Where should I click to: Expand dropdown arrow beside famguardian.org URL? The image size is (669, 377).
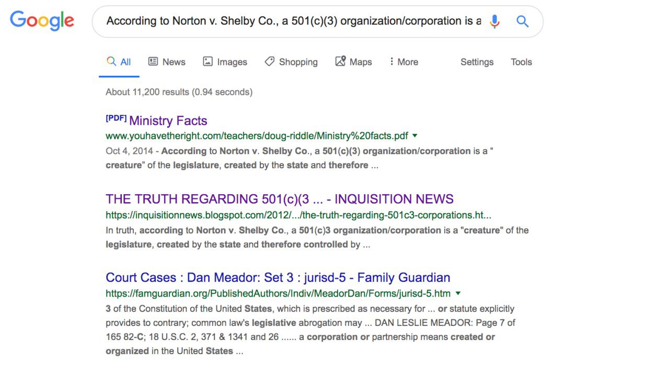[x=458, y=293]
